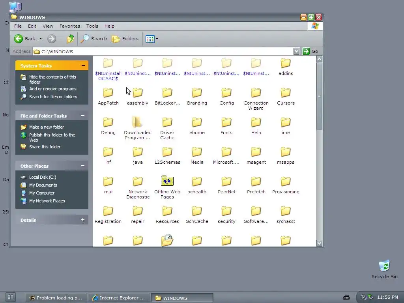Collapse the System Tasks panel

83,66
